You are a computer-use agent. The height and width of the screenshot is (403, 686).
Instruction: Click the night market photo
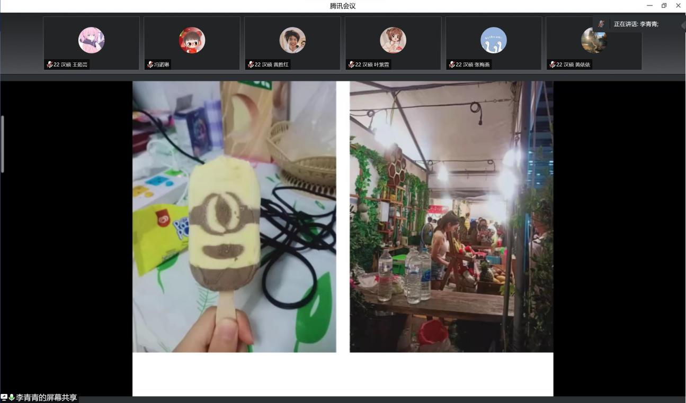pos(451,216)
